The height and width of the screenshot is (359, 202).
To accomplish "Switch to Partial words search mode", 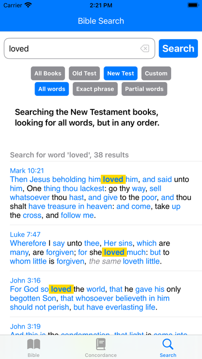I will point(144,89).
